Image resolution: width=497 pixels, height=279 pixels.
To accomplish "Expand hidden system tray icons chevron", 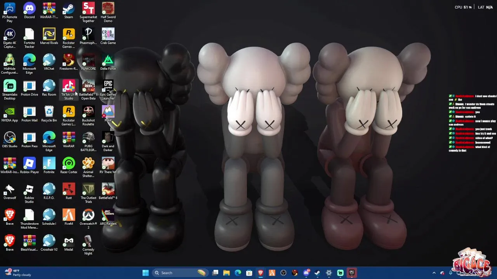I will (434, 273).
